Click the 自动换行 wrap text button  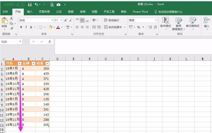[112, 20]
